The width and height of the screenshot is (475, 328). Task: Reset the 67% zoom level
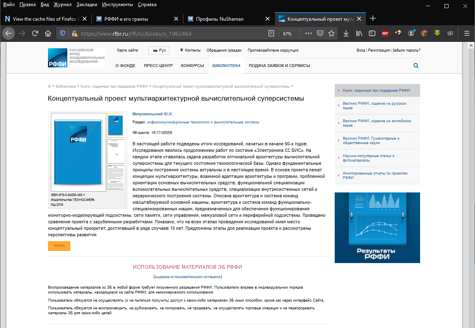click(287, 34)
